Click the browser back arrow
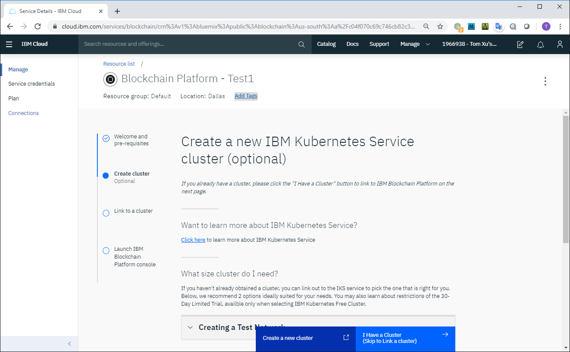 pyautogui.click(x=10, y=26)
